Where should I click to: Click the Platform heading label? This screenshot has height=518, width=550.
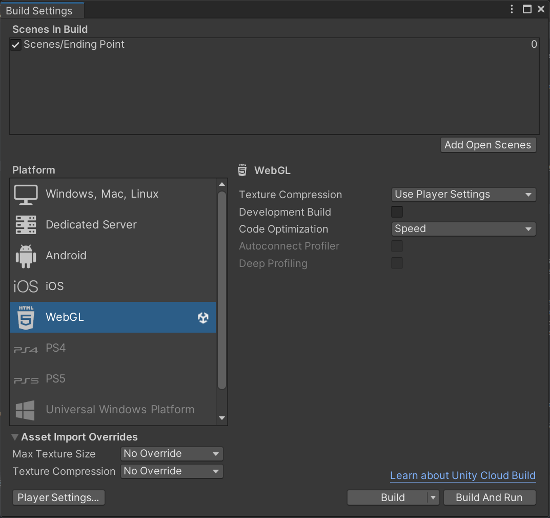coord(34,170)
